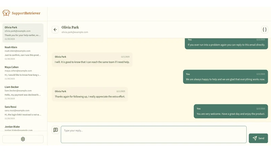Send the reply with the Send button
Viewport: 271px width, 152px height.
(x=258, y=138)
